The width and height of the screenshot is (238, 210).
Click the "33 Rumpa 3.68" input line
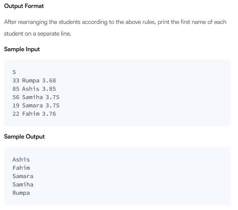(34, 80)
